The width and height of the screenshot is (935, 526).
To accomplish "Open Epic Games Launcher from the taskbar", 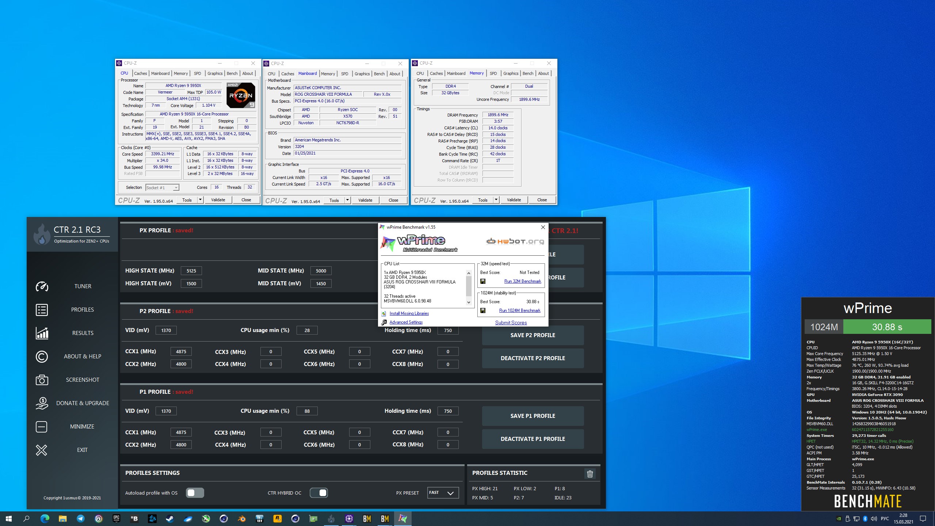I will point(117,518).
